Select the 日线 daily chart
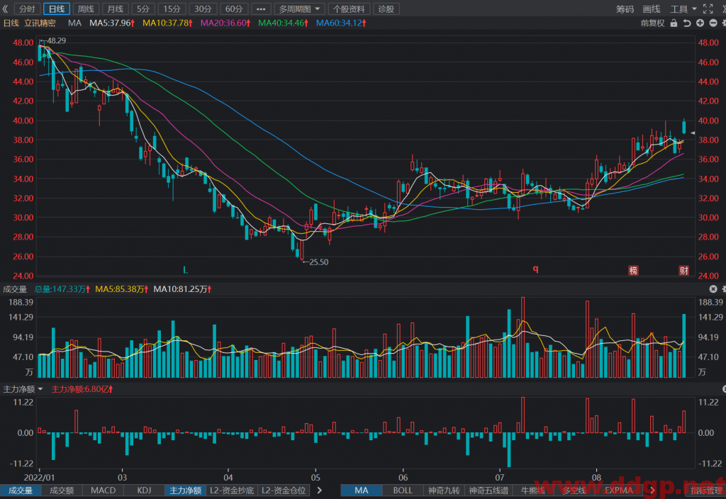 [x=57, y=9]
